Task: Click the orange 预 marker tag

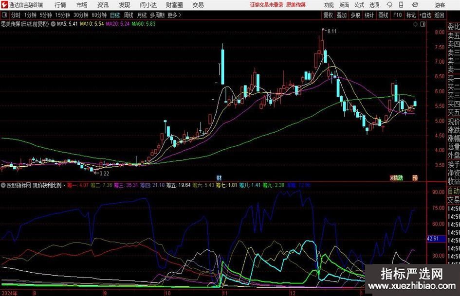Action: [x=415, y=177]
